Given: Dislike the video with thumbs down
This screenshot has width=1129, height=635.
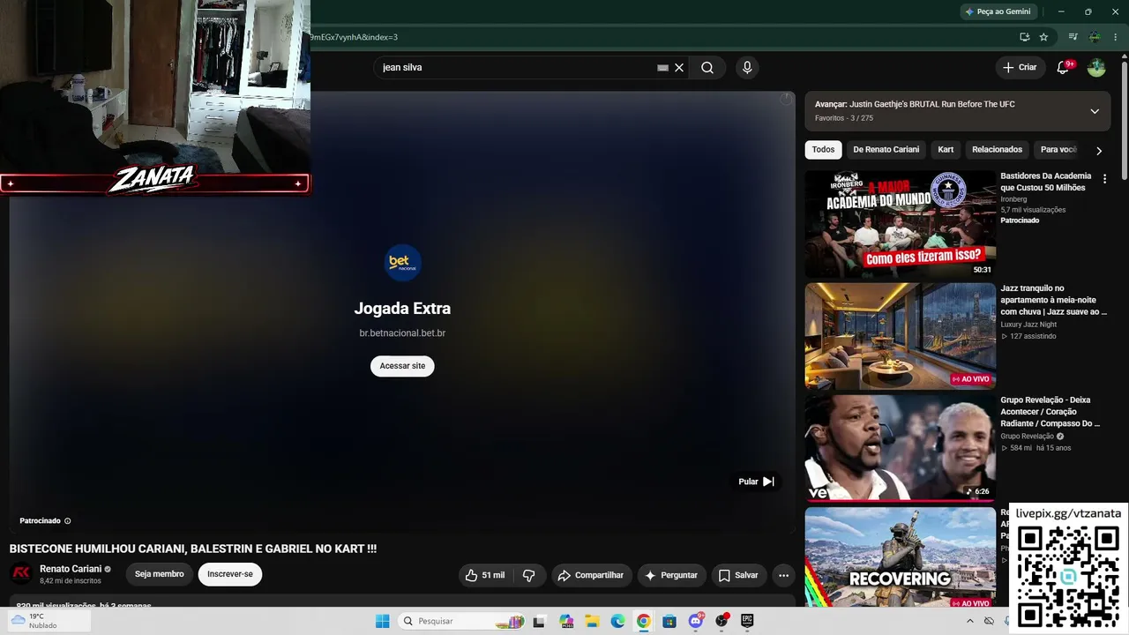Looking at the screenshot, I should 528,575.
